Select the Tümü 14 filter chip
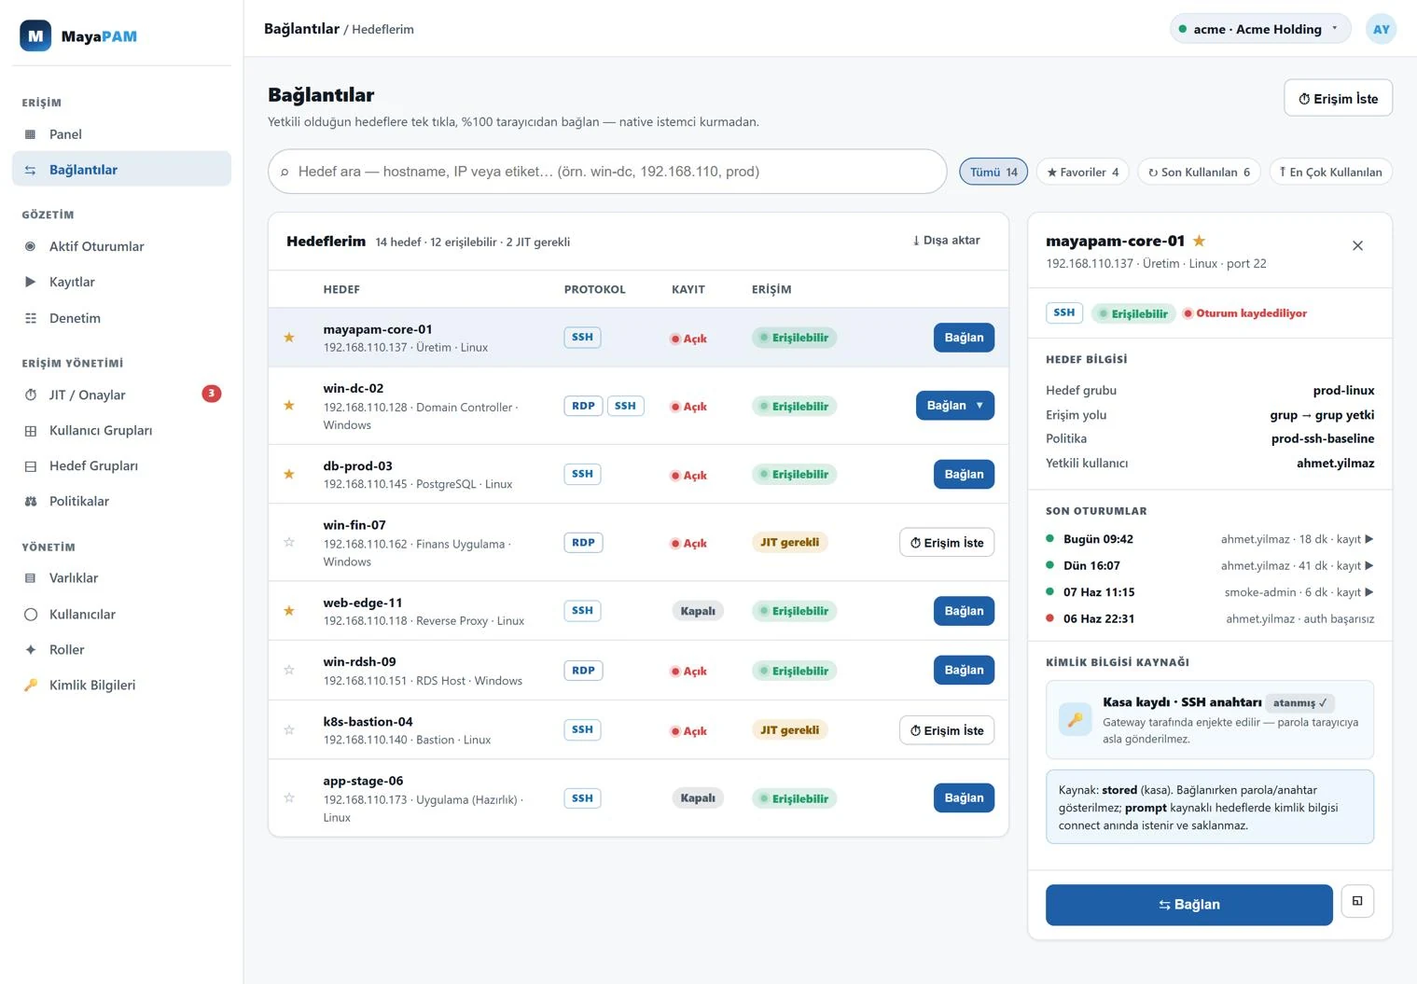Viewport: 1417px width, 984px height. pyautogui.click(x=993, y=172)
